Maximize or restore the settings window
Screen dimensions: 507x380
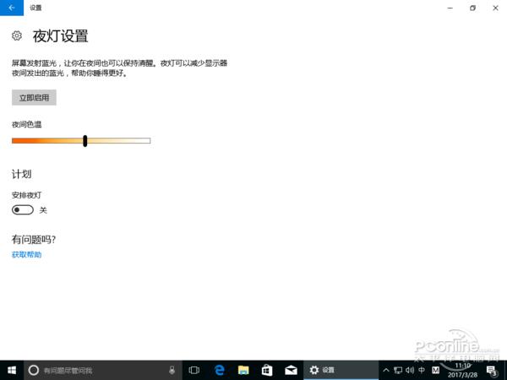click(x=472, y=8)
